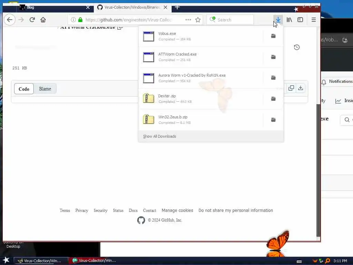Bookmark this page with the star

pyautogui.click(x=198, y=20)
